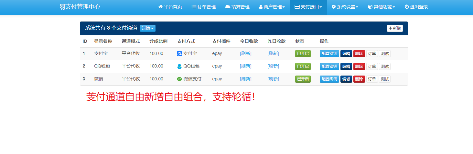Viewport: 473px width, 154px height.
Task: Delete the 微信 channel
Action: (x=359, y=79)
